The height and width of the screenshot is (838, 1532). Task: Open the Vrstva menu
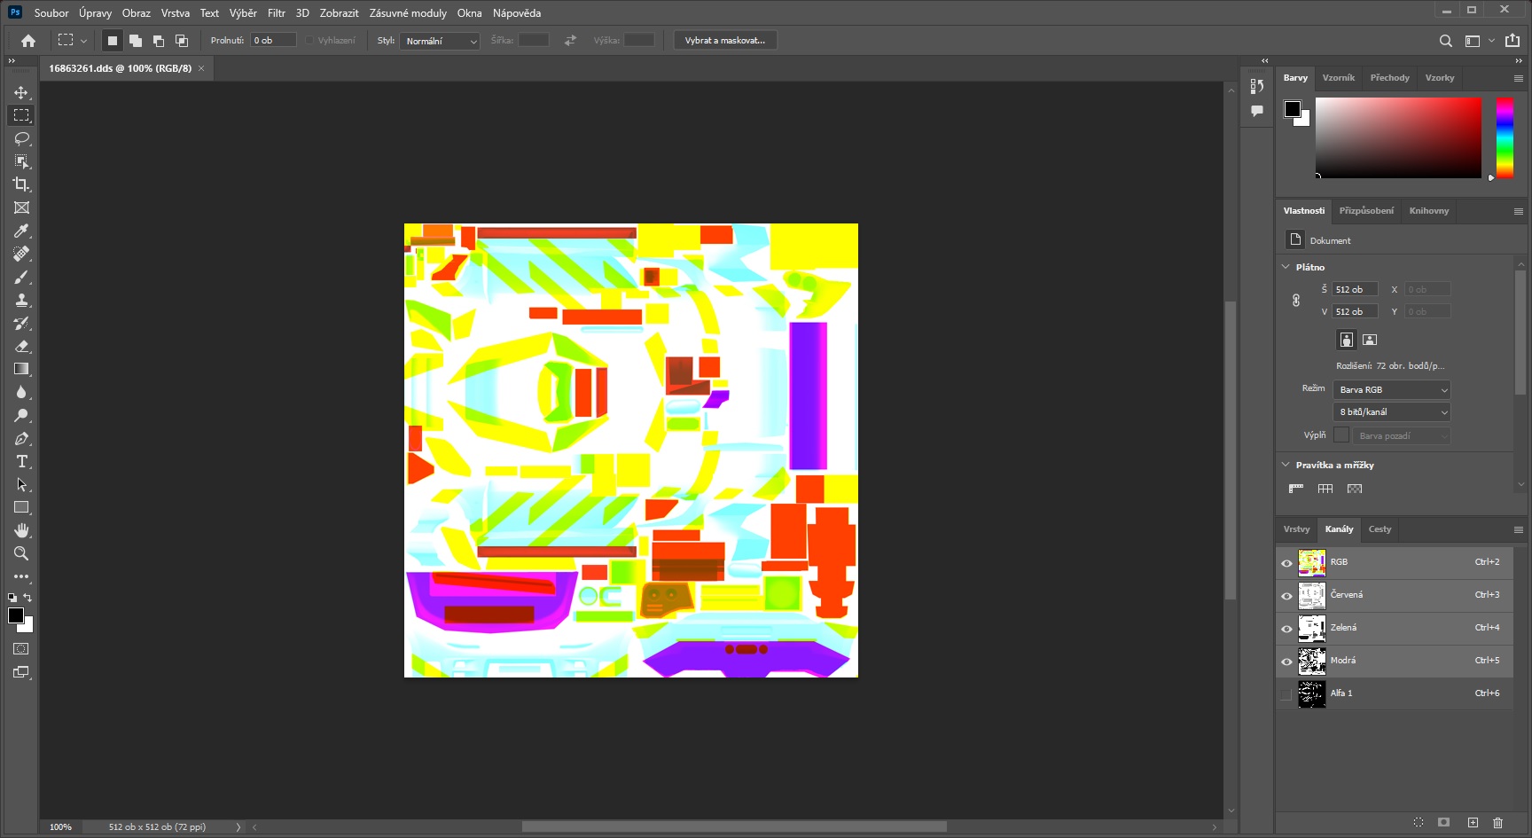(x=176, y=13)
